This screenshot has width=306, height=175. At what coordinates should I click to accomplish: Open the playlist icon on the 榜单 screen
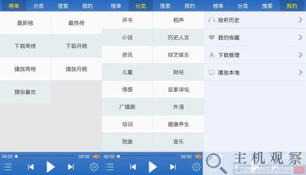pyautogui.click(x=7, y=167)
